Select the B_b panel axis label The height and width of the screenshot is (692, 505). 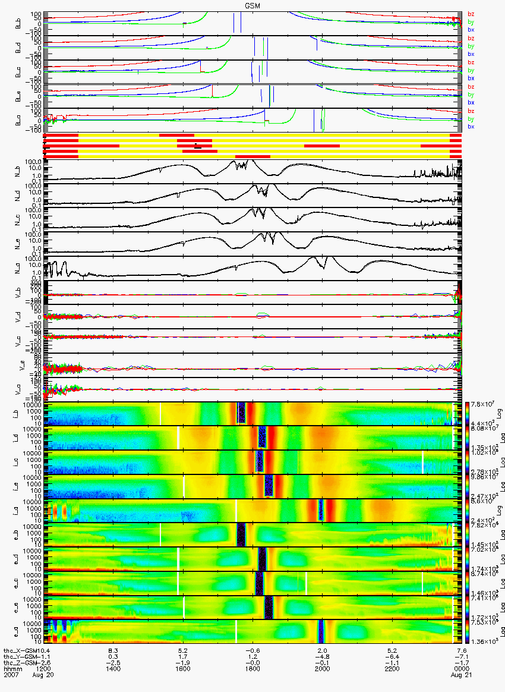coord(18,23)
